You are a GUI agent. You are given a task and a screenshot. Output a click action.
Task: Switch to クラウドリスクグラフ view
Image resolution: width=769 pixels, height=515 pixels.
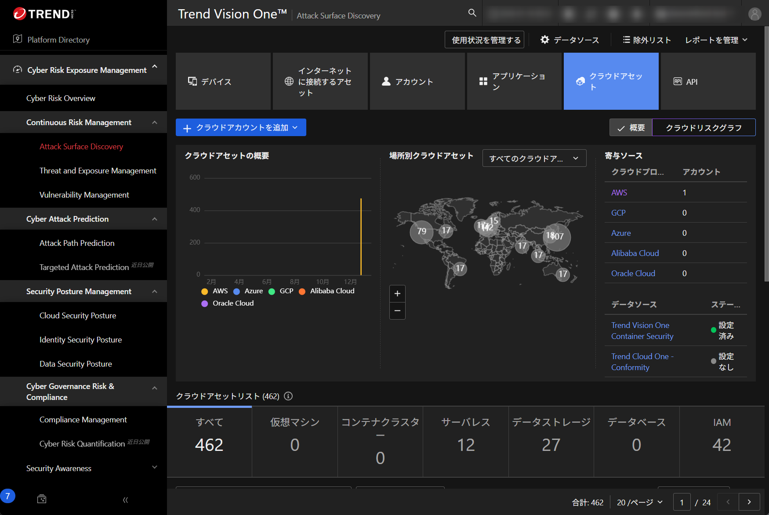[704, 128]
